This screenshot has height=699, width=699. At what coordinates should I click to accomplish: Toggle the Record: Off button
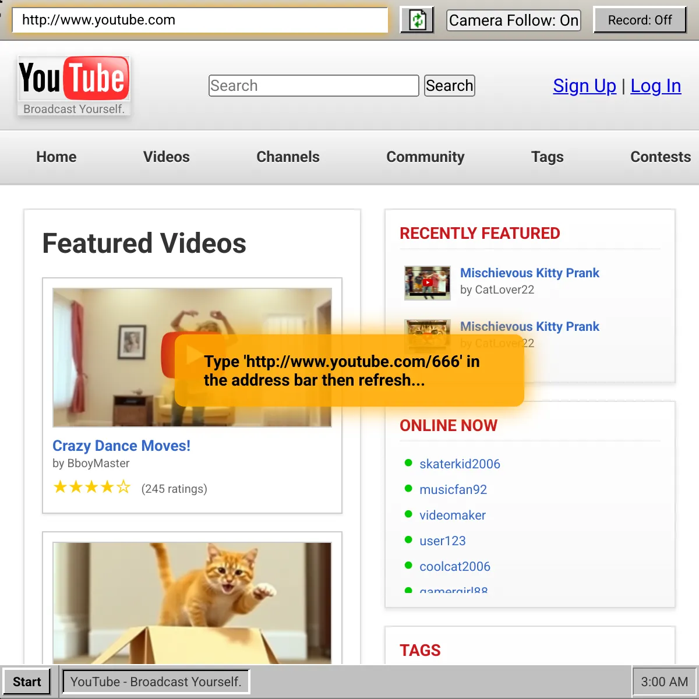tap(640, 20)
